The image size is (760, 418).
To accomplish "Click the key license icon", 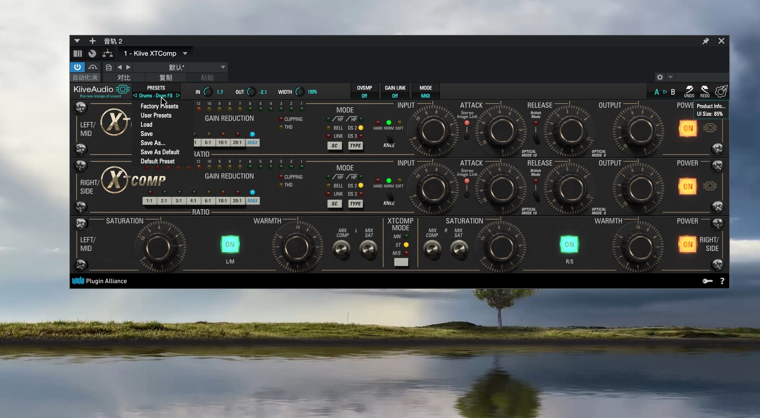I will (x=707, y=281).
